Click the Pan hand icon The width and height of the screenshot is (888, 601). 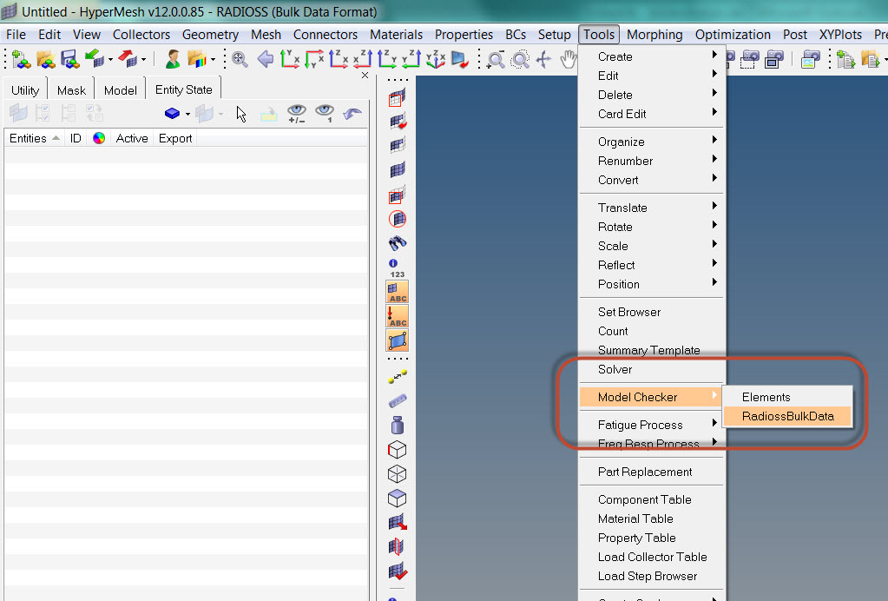point(568,59)
